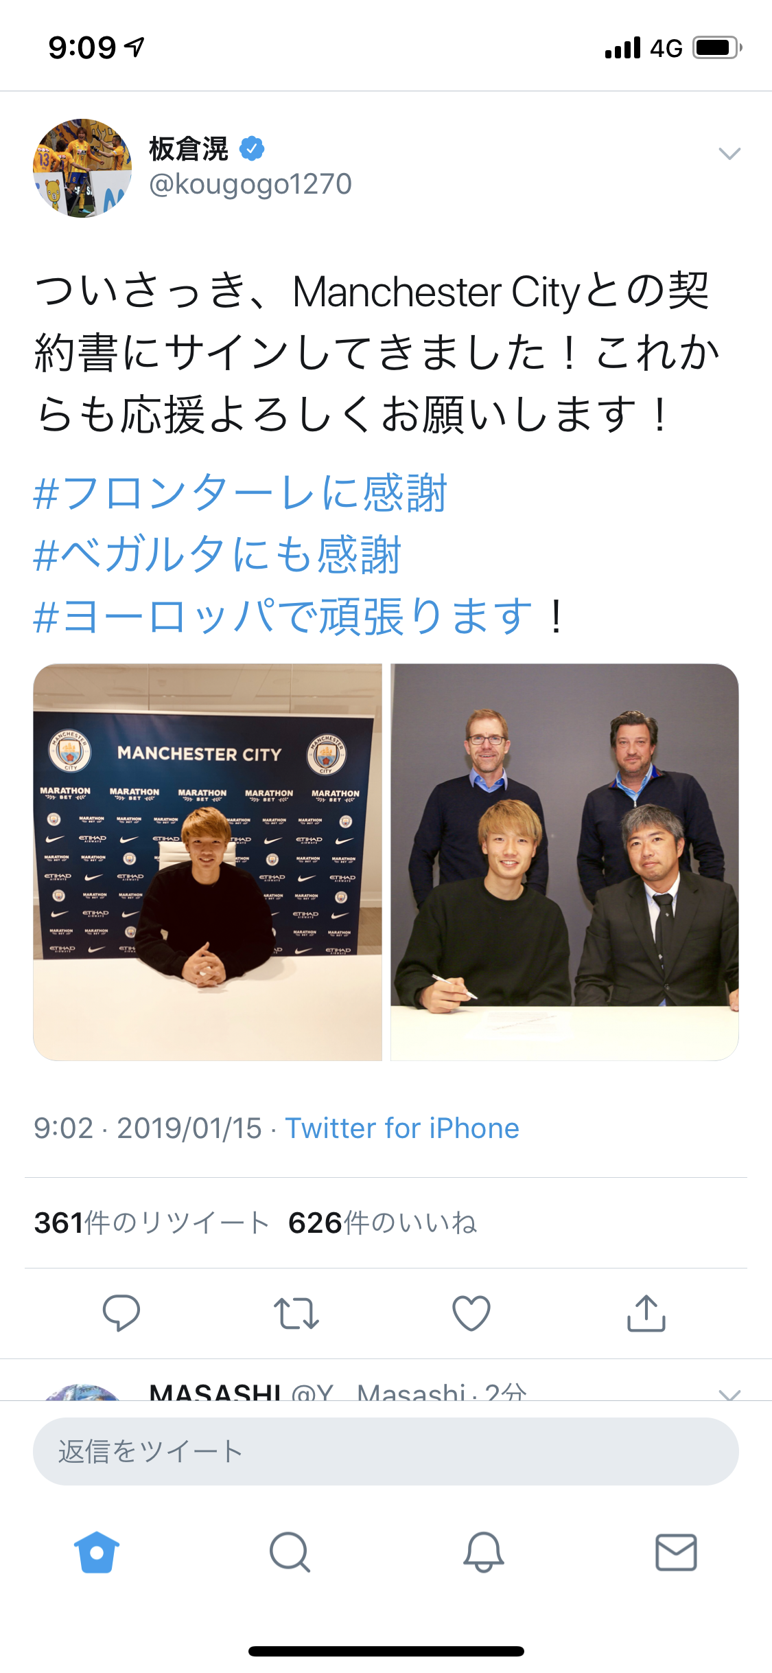The width and height of the screenshot is (772, 1673).
Task: Tap the retweet arrows icon
Action: 296,1313
